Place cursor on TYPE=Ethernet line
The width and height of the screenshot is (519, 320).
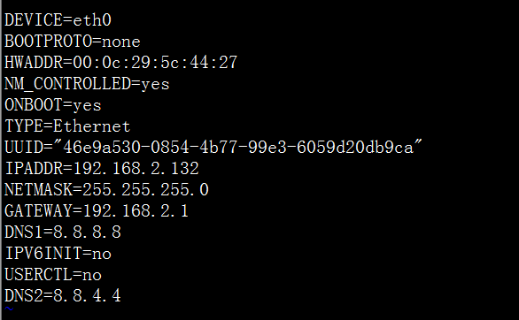click(67, 126)
